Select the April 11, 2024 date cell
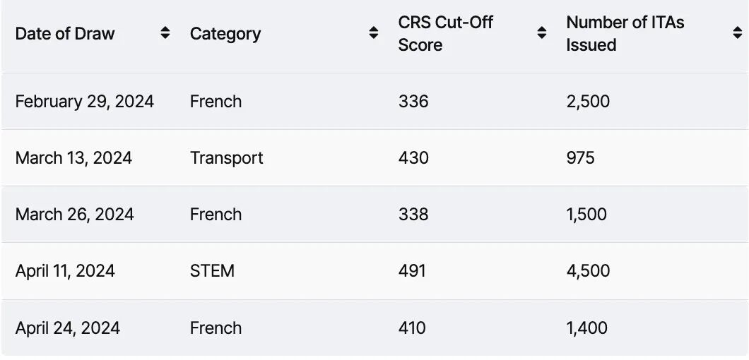Image resolution: width=749 pixels, height=360 pixels. pyautogui.click(x=65, y=271)
